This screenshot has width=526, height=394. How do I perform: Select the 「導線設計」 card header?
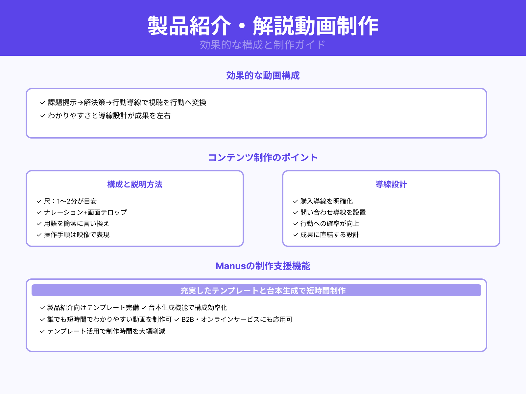[391, 185]
